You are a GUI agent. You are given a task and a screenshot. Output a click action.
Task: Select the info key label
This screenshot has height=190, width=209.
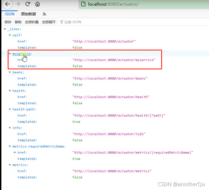click(17, 128)
